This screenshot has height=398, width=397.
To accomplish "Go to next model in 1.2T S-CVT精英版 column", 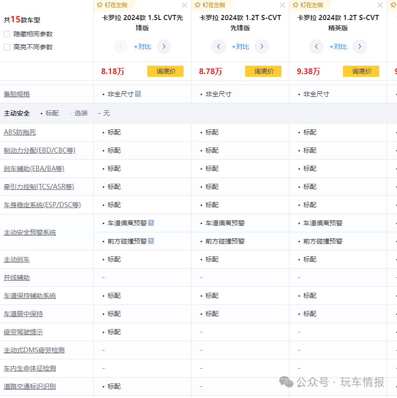I will click(x=360, y=47).
